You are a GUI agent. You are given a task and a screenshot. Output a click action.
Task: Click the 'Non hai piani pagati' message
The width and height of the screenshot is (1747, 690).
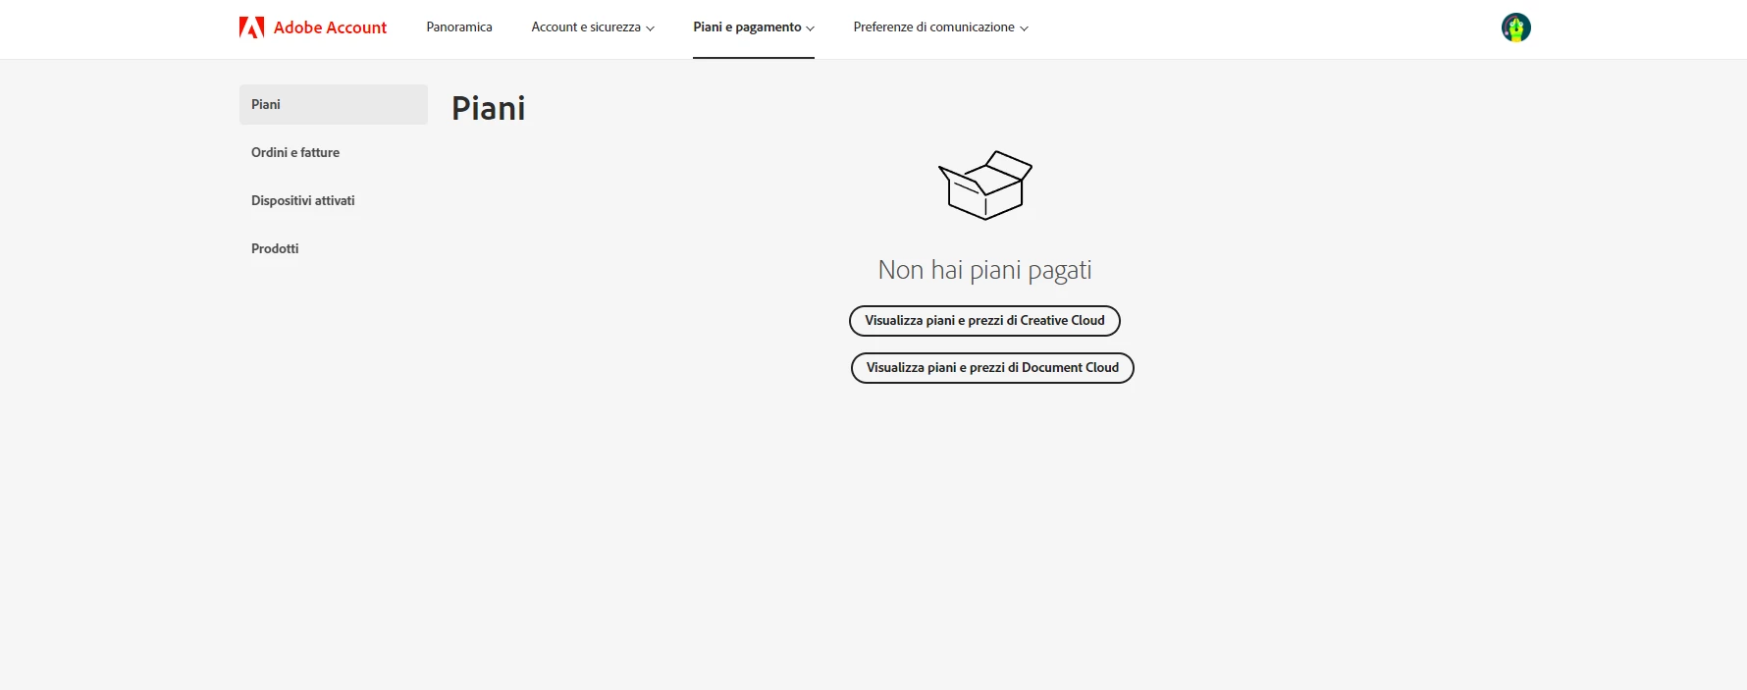pos(984,270)
